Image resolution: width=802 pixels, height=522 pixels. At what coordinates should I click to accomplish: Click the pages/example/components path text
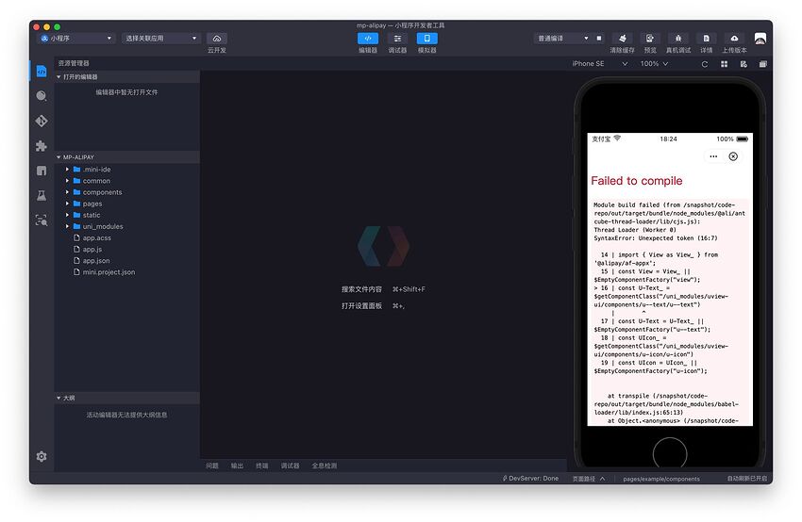click(x=661, y=479)
